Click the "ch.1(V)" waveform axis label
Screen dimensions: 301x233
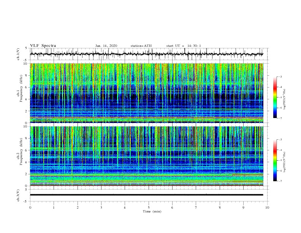tap(18, 54)
